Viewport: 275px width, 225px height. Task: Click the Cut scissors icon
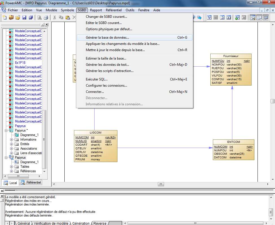pyautogui.click(x=54, y=18)
